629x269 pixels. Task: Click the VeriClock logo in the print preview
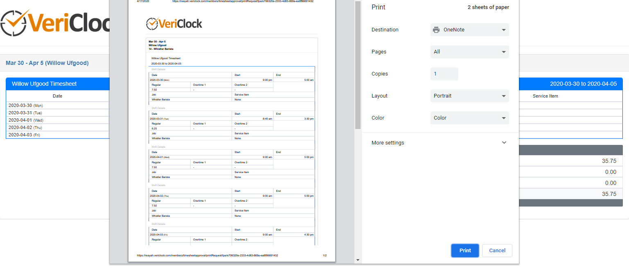pos(174,24)
